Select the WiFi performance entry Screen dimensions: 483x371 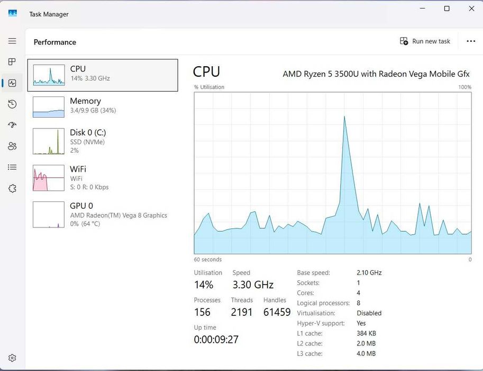[103, 178]
